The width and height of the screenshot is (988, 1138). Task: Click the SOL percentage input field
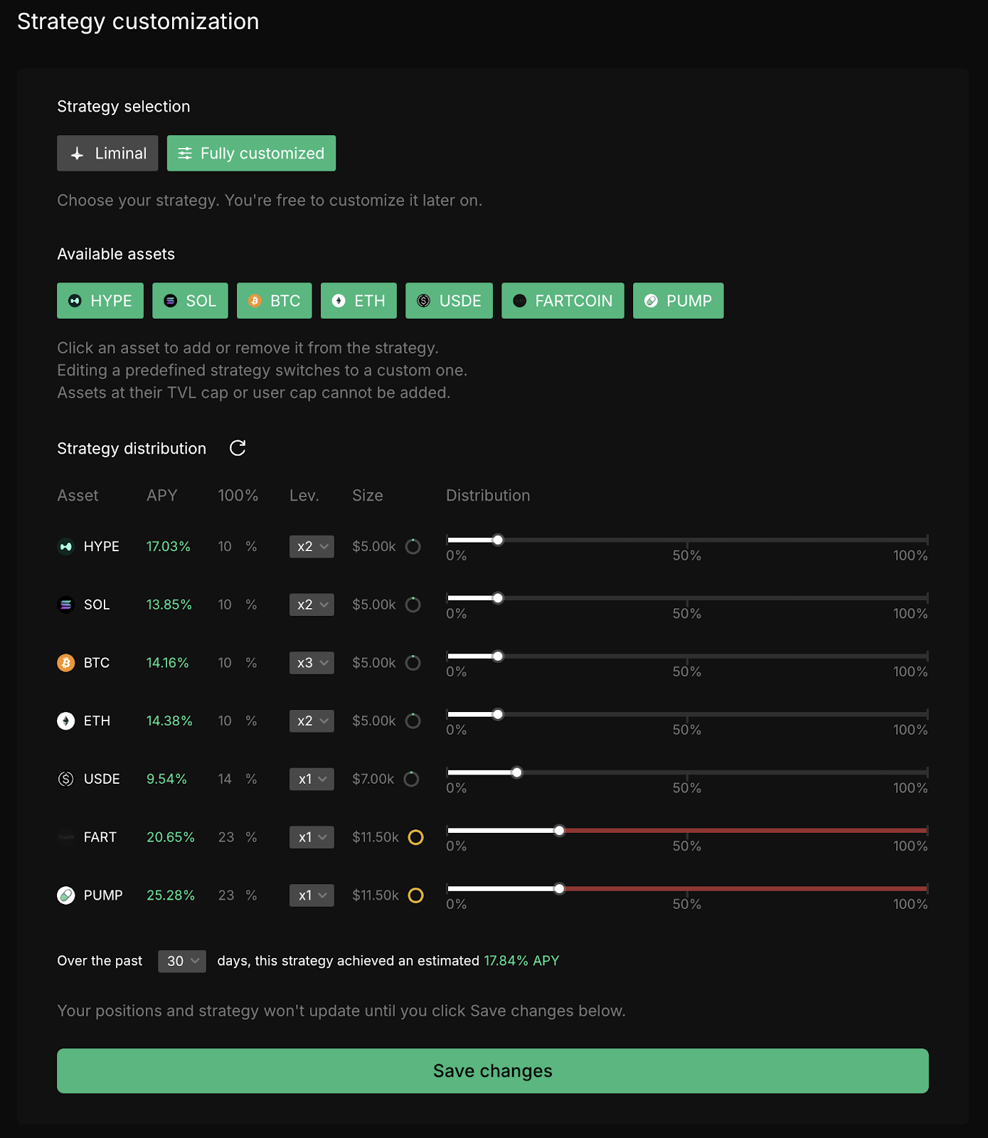(x=226, y=605)
